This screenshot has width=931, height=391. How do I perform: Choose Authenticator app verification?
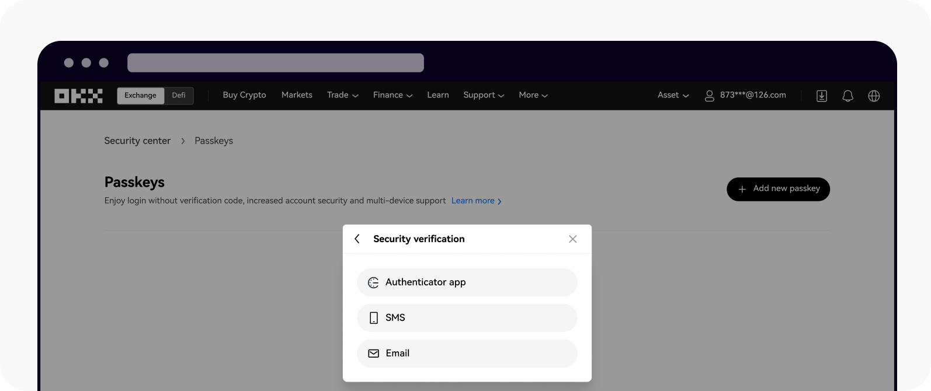coord(467,282)
